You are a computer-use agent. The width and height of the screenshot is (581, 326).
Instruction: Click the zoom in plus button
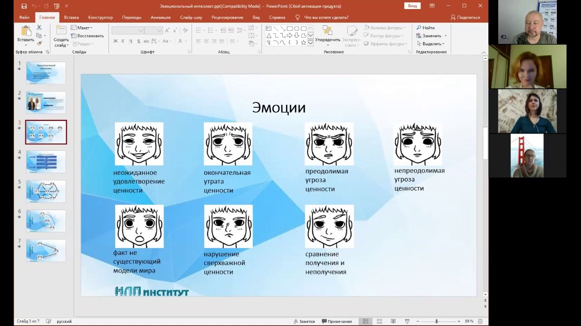click(x=459, y=321)
